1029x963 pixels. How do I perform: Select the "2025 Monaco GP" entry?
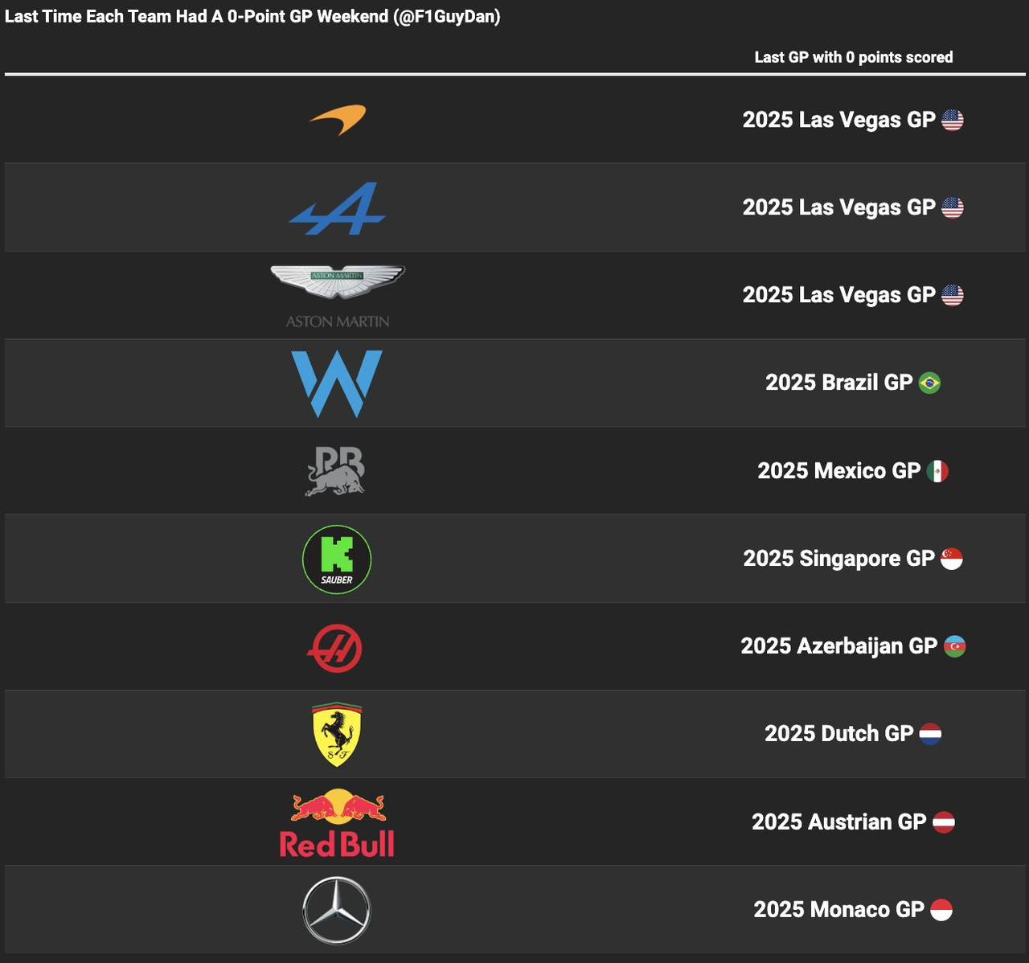[x=838, y=909]
